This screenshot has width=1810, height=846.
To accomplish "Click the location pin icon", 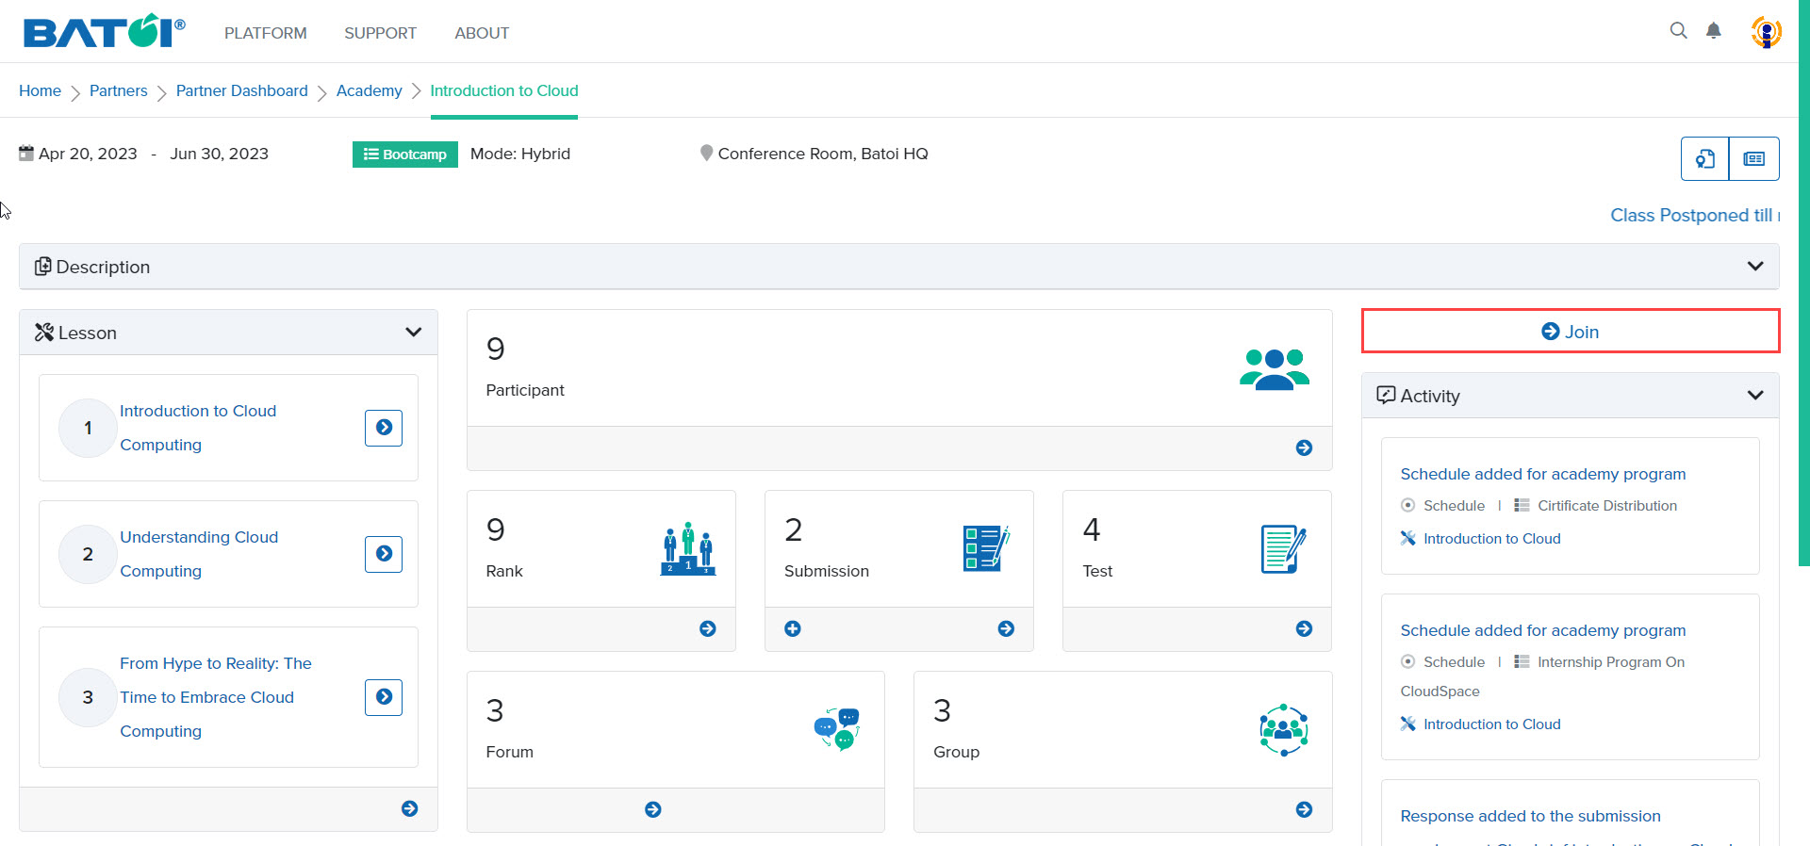I will coord(706,153).
